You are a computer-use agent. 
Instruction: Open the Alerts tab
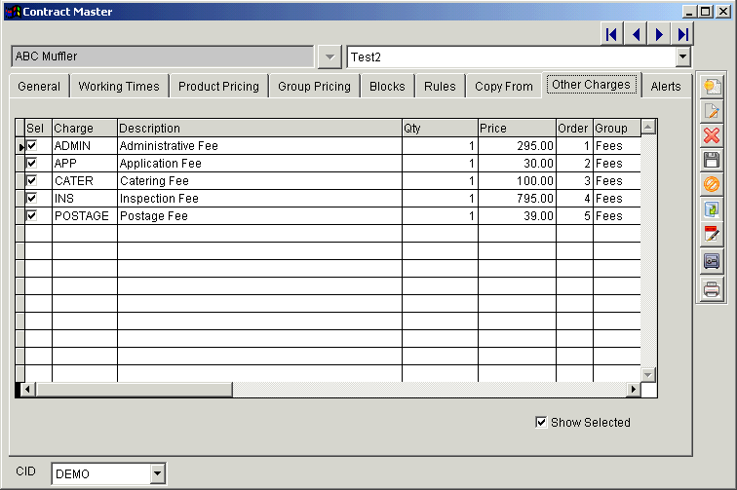click(666, 86)
